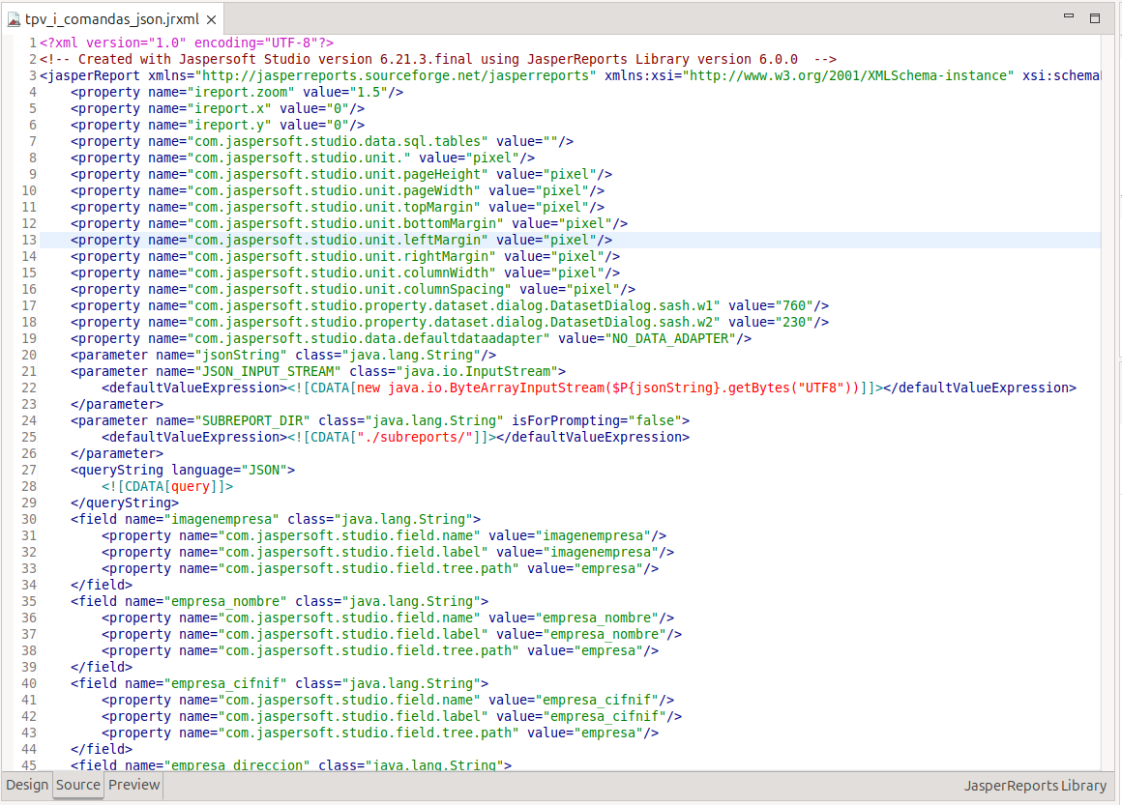Click line number 13 in the gutter
The image size is (1122, 805).
click(29, 241)
